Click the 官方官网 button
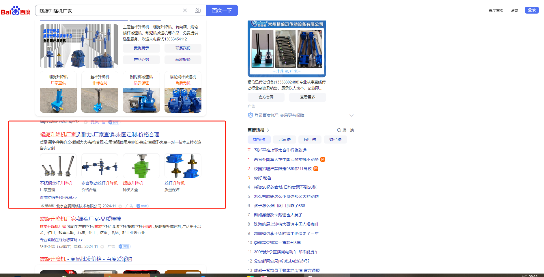Image resolution: width=544 pixels, height=277 pixels. tap(266, 97)
